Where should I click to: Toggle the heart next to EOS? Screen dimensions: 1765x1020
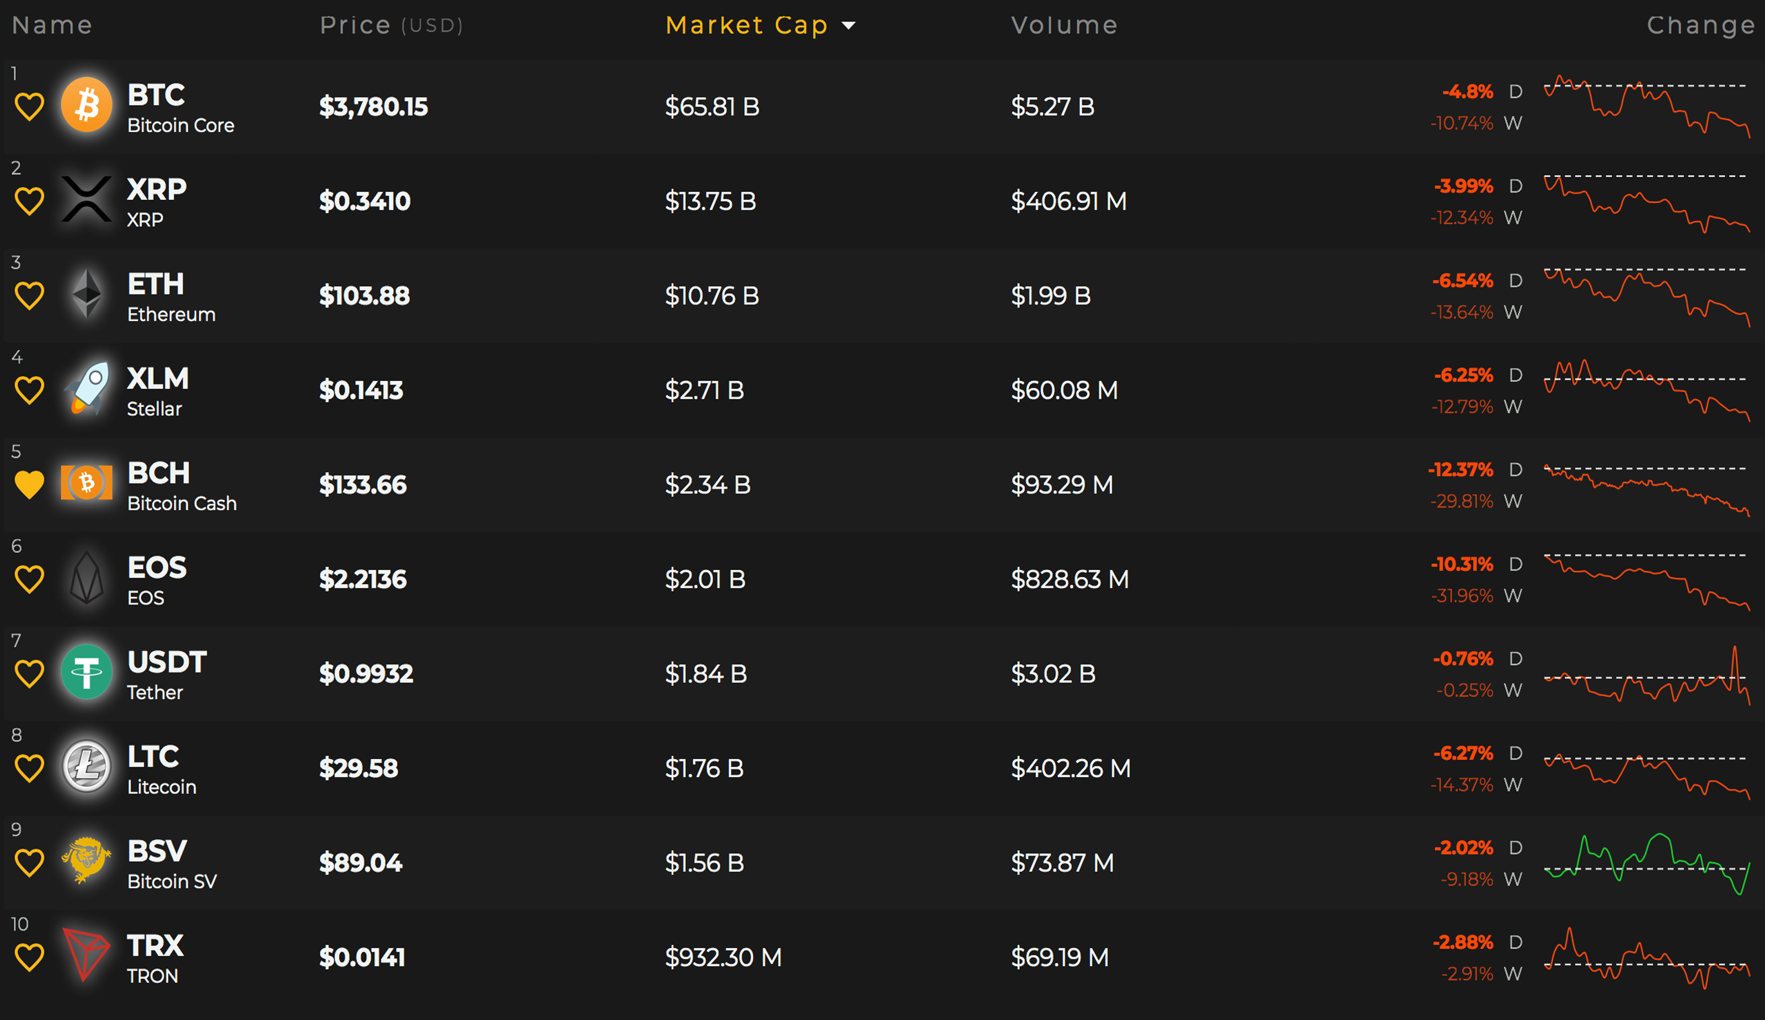[x=29, y=579]
